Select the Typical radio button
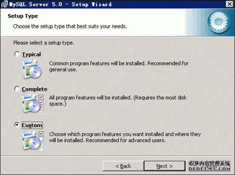The width and height of the screenshot is (235, 175). click(x=17, y=54)
